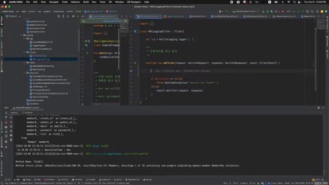The height and width of the screenshot is (185, 329).
Task: Hide the Run panel with minimize icon
Action: point(323,107)
